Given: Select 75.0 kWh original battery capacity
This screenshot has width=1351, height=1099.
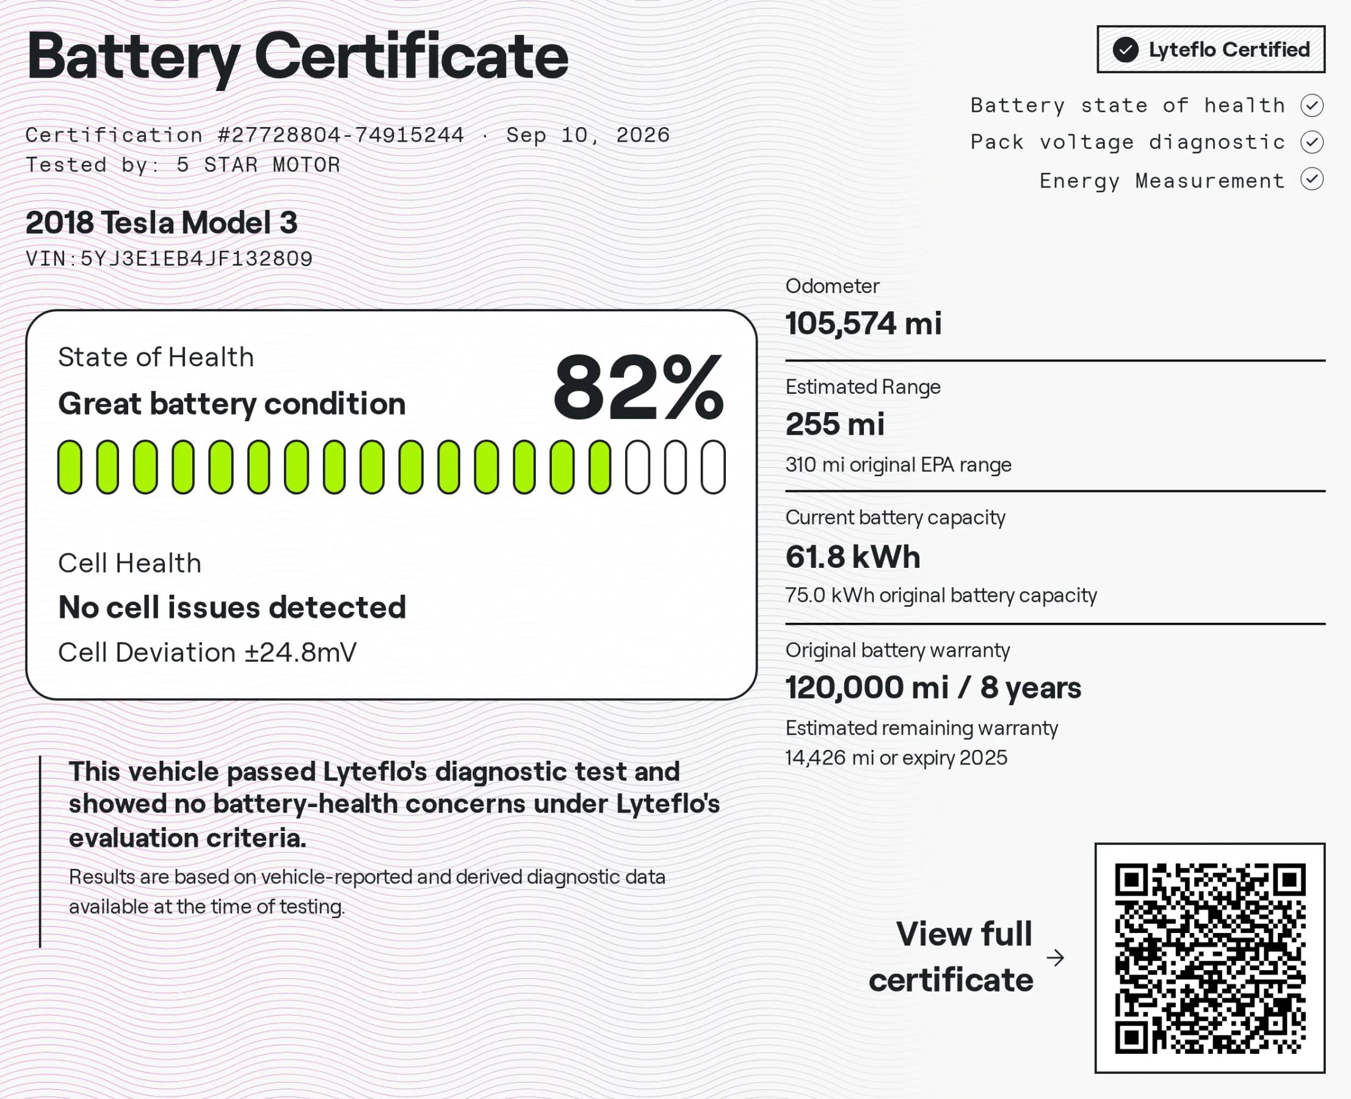Looking at the screenshot, I should [x=941, y=595].
